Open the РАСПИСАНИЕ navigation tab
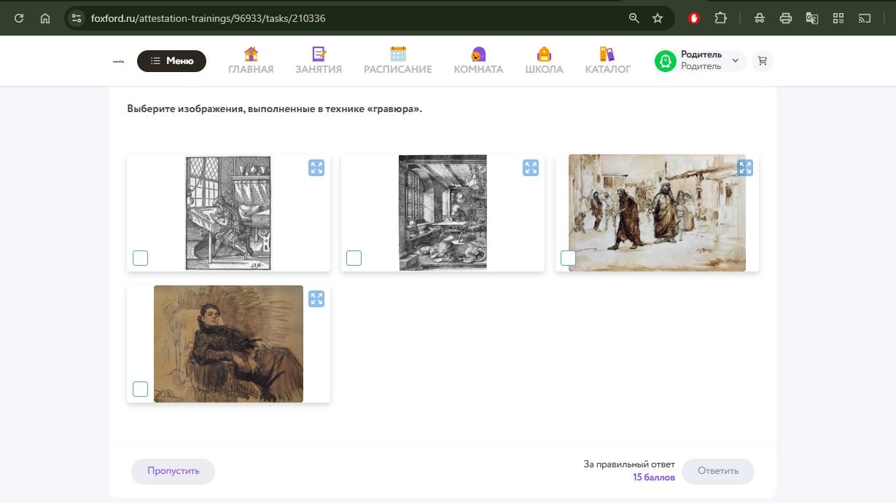896x503 pixels. 398,60
